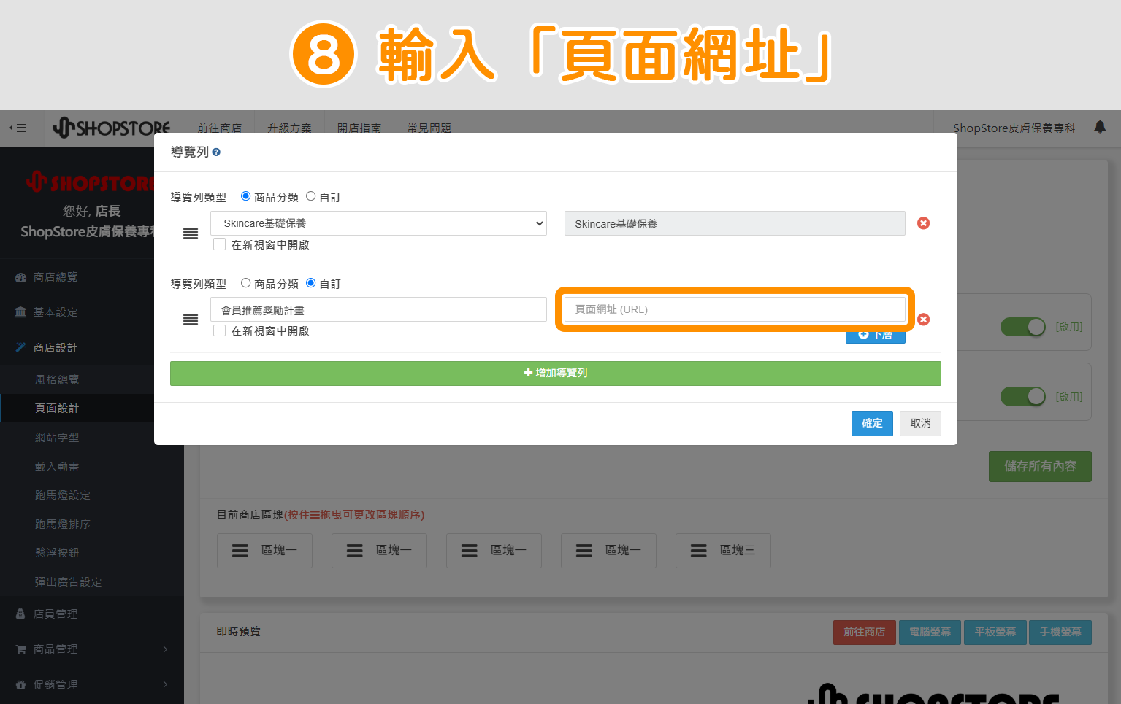The image size is (1121, 704).
Task: Grab drag handle of Skincare基礎保養 row
Action: [x=191, y=233]
